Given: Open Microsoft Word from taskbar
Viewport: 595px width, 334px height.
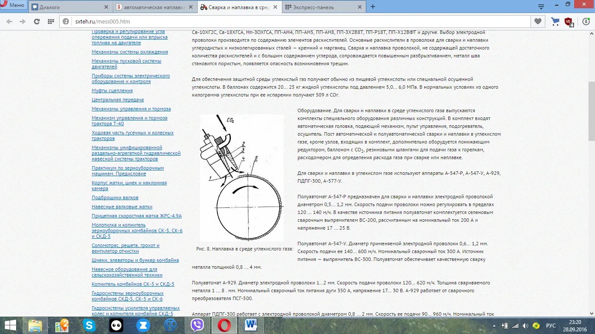Looking at the screenshot, I should point(251,325).
